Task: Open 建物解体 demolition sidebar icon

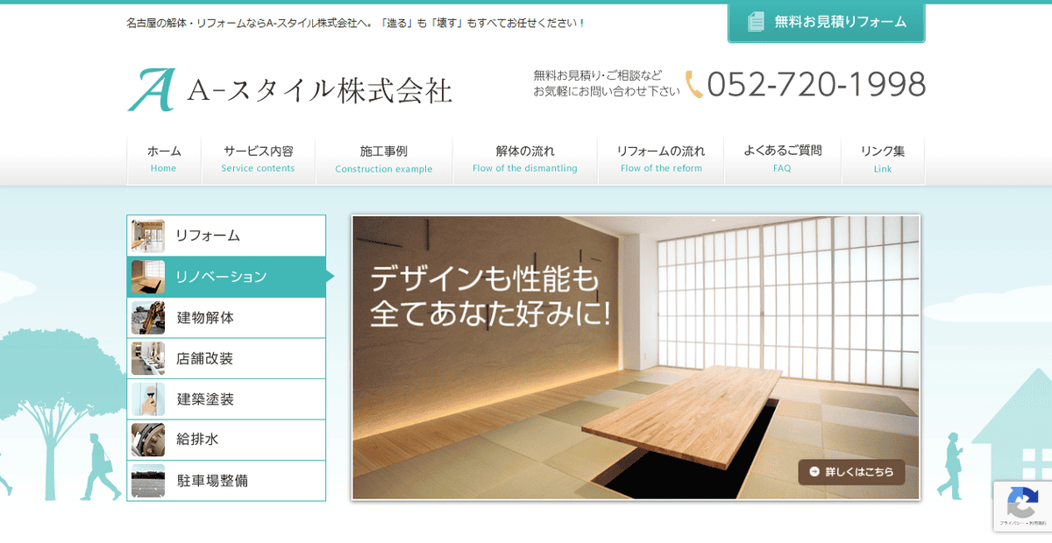Action: [x=149, y=316]
